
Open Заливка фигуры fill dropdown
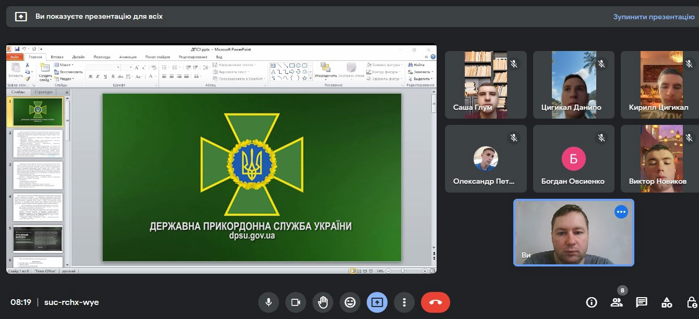pyautogui.click(x=385, y=65)
